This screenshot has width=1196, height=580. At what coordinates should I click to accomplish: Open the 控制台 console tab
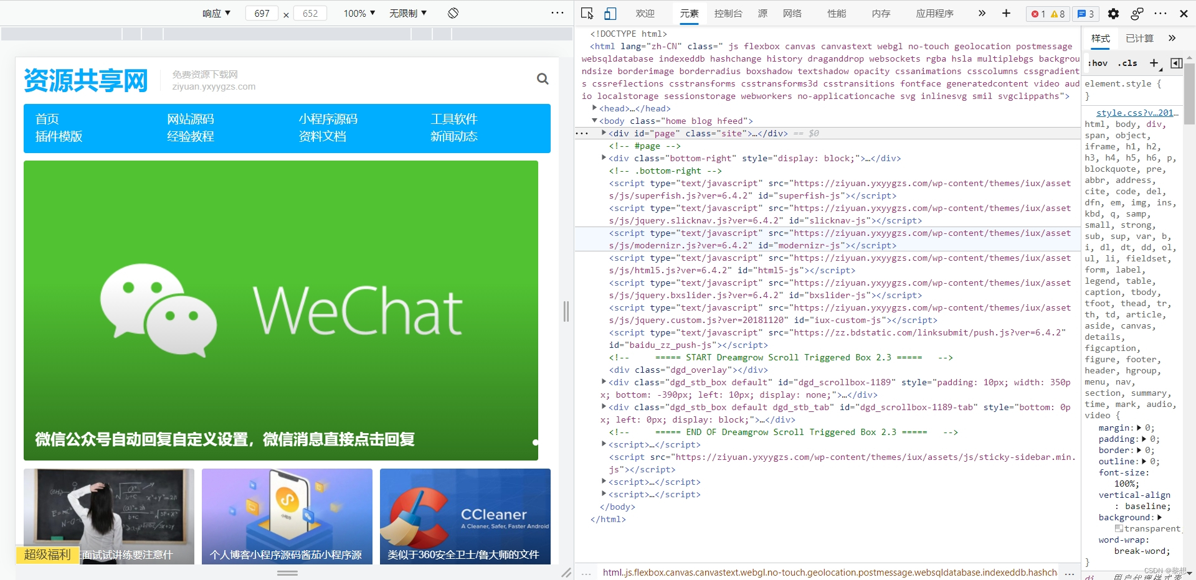(x=728, y=13)
